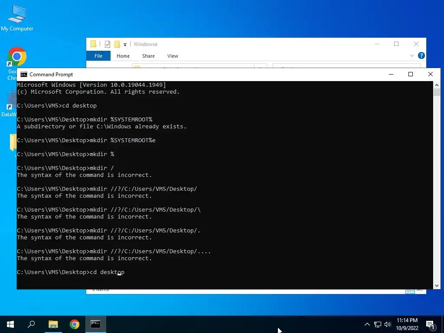This screenshot has width=444, height=333.
Task: Click the lone 'mkdir %' command line
Action: tap(102, 154)
